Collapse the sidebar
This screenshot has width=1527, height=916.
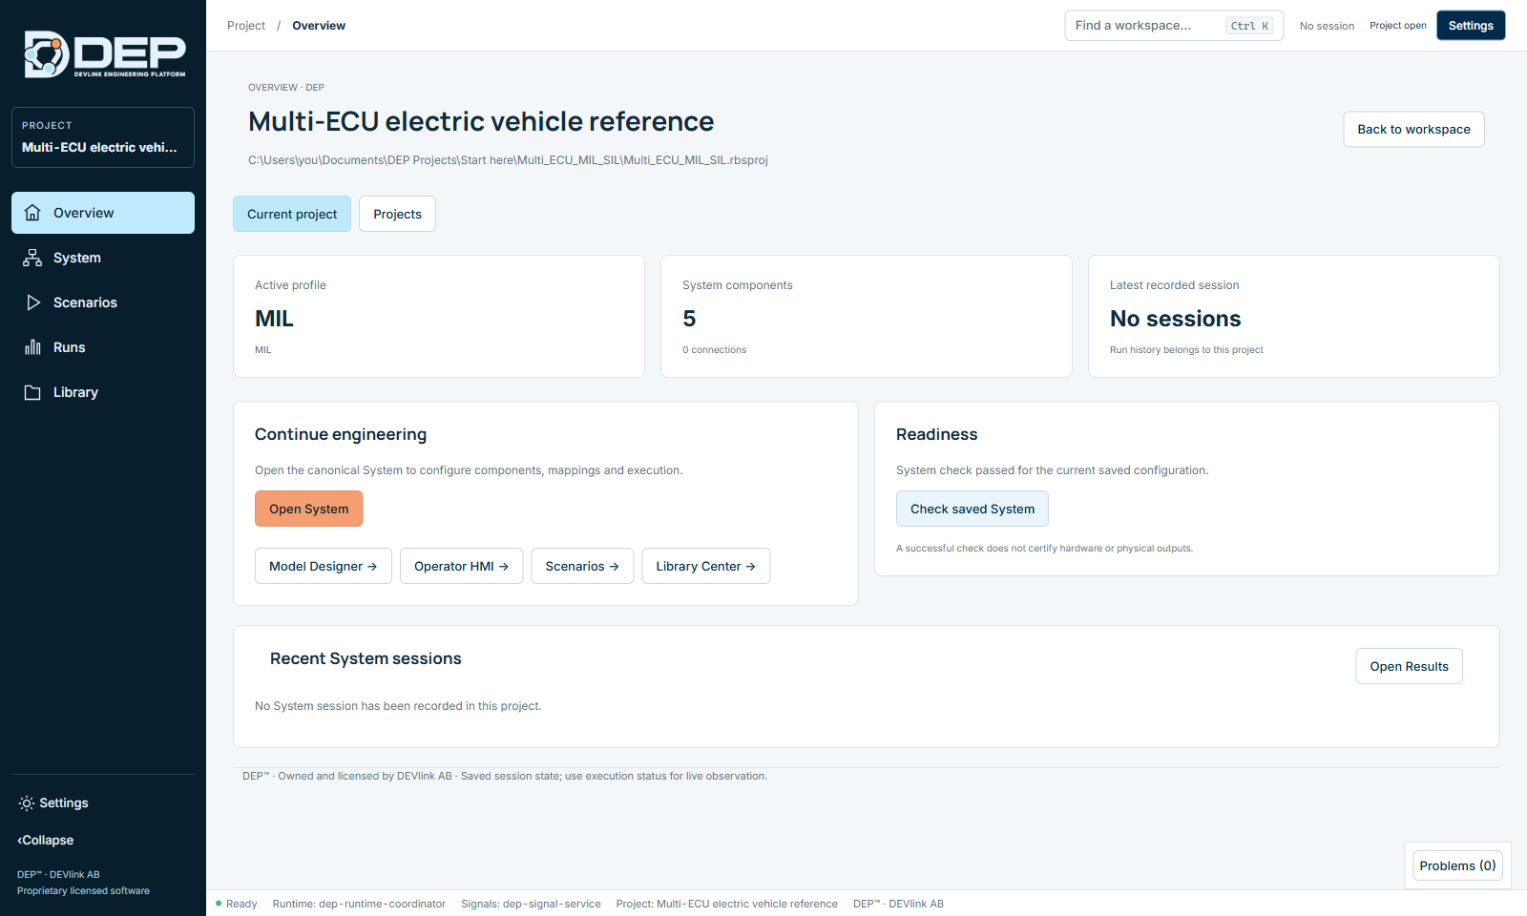coord(46,841)
